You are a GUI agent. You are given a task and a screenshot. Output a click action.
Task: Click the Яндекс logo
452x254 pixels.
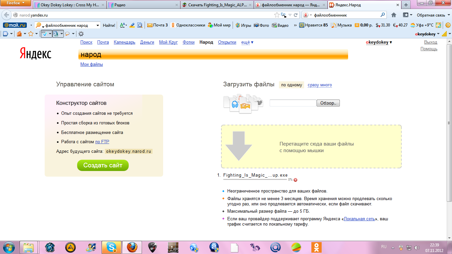(35, 53)
